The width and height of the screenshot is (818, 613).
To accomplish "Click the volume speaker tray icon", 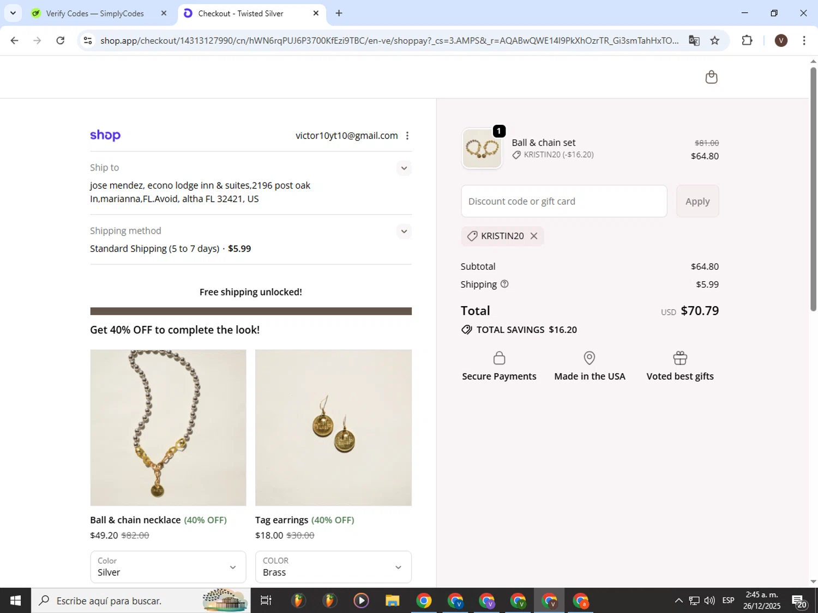I will pos(709,600).
